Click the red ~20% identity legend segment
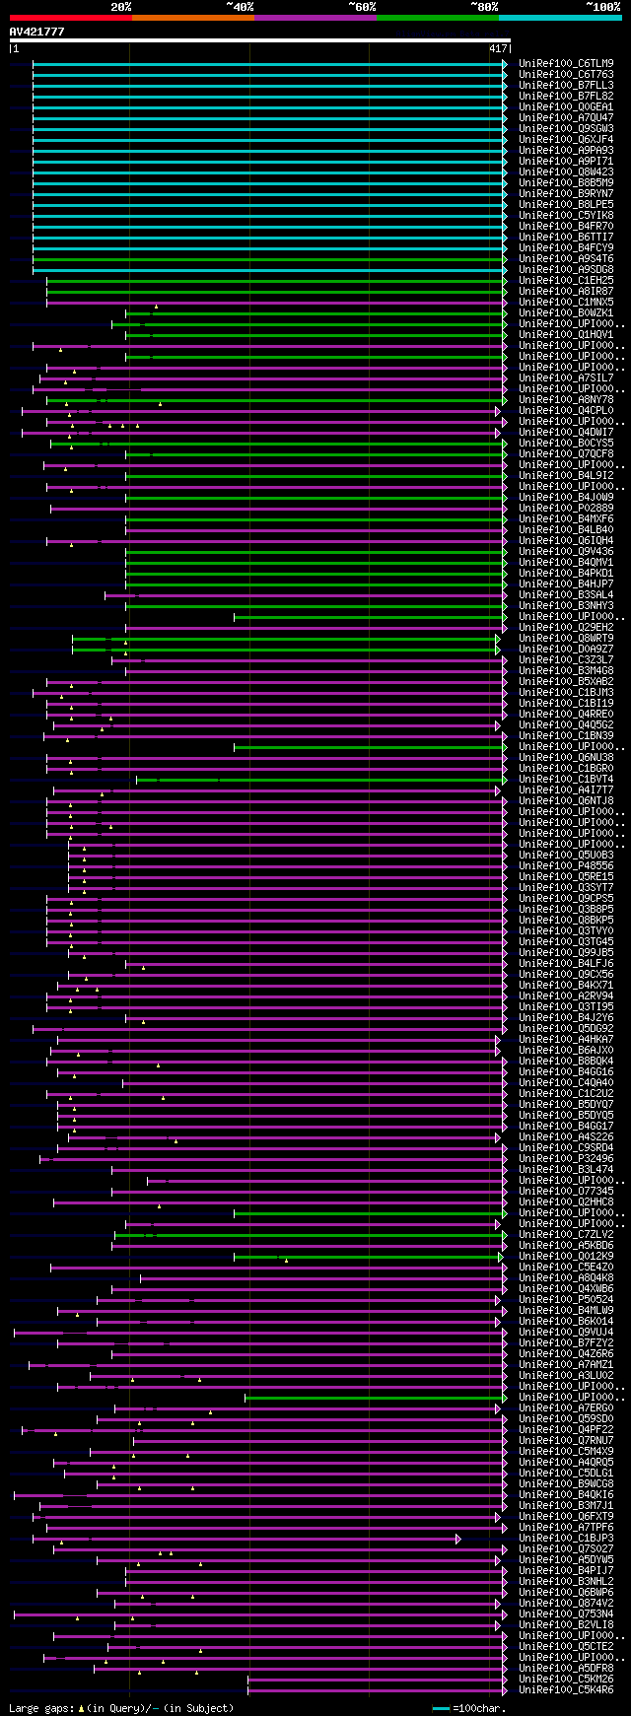 [x=71, y=18]
